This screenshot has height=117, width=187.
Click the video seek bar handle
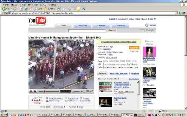[44, 91]
